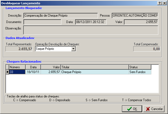The width and height of the screenshot is (168, 114).
Task: Click the help question mark title button
Action: point(160,3)
